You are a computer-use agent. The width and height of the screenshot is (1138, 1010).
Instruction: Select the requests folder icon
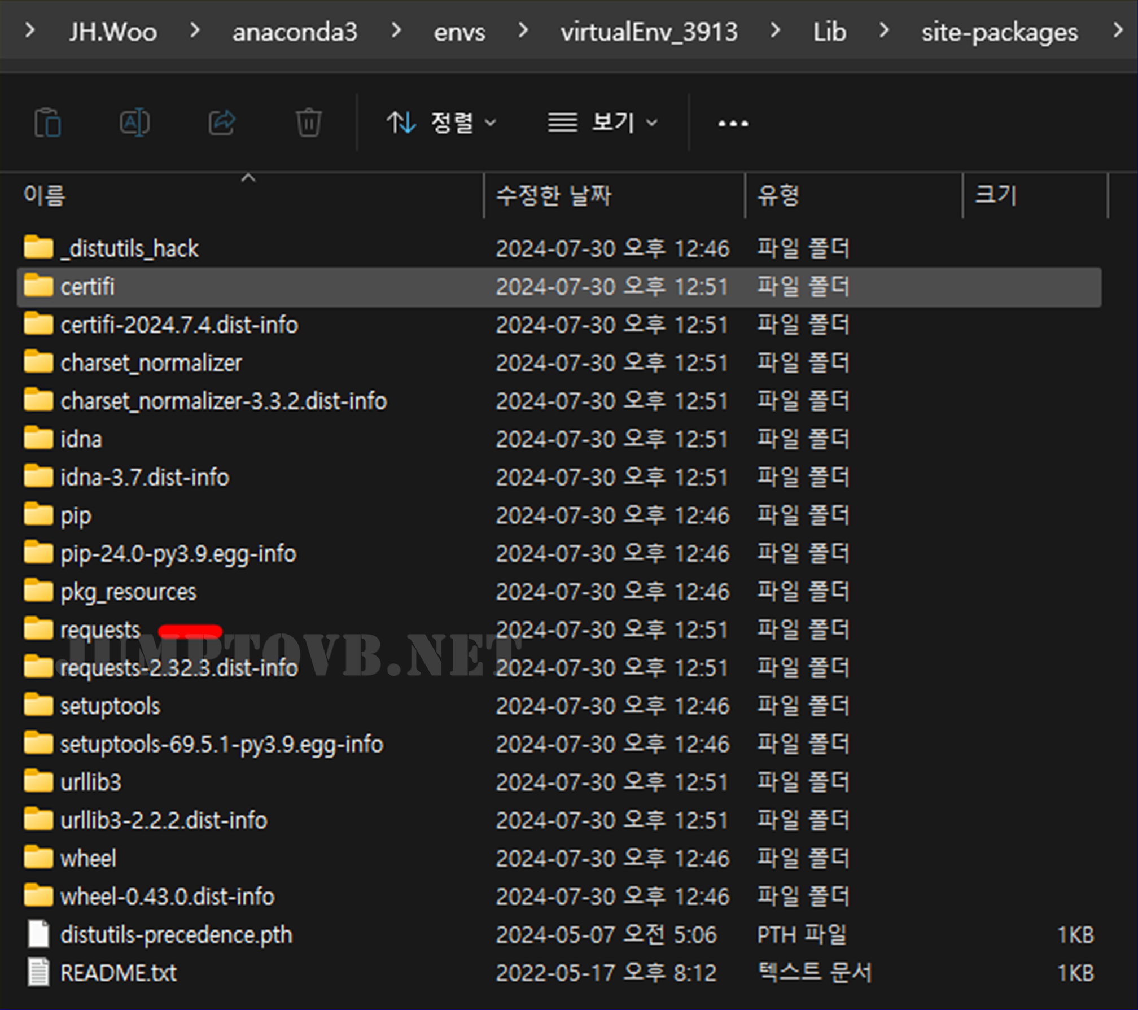point(38,629)
